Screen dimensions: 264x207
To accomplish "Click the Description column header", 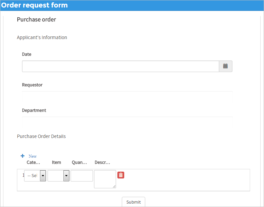I will coord(102,162).
